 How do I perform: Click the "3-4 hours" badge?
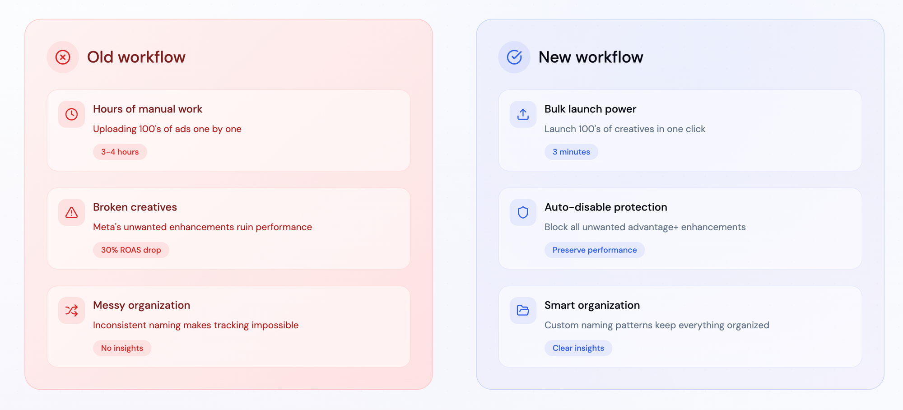pyautogui.click(x=120, y=152)
